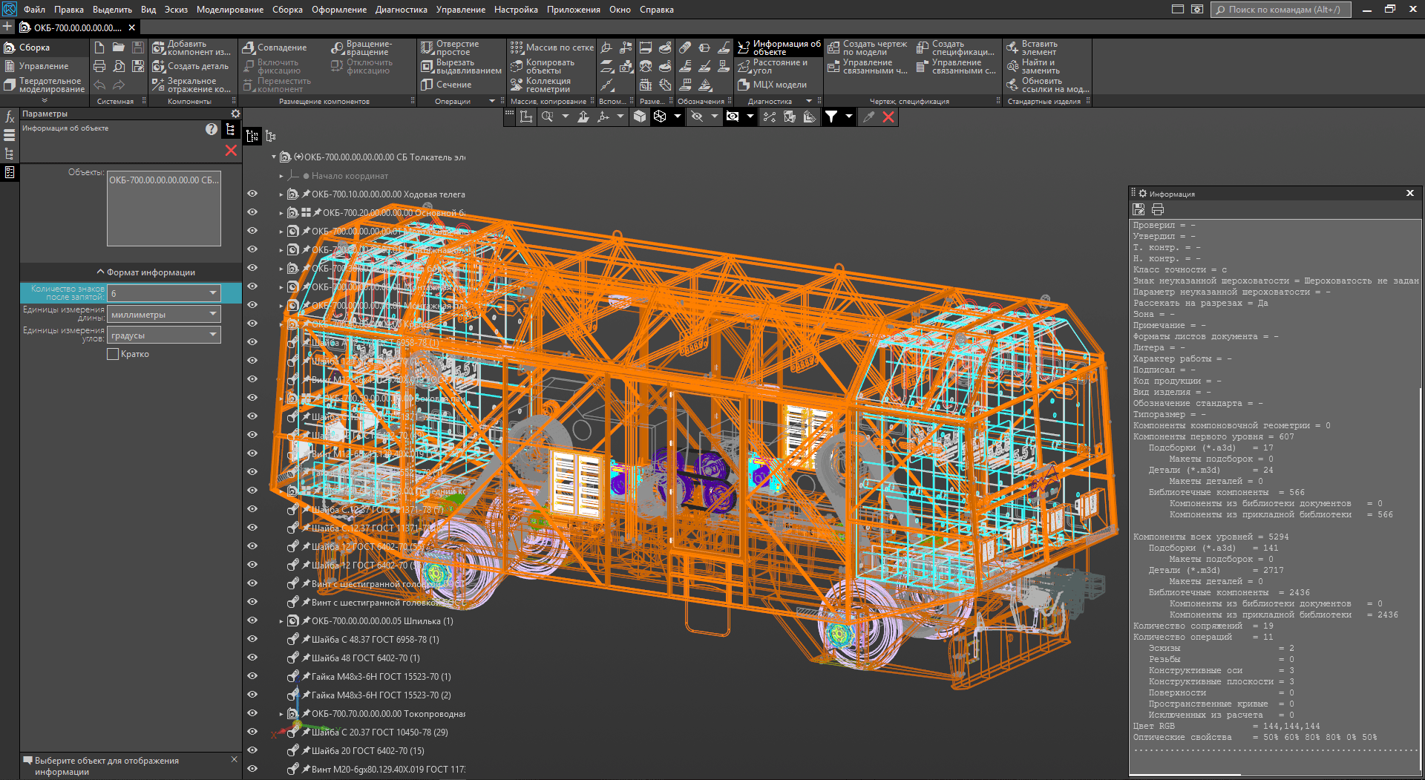Open the Диагностика menu
1425x780 pixels.
coord(401,10)
